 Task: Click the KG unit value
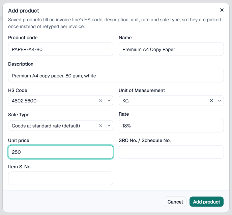(125, 101)
